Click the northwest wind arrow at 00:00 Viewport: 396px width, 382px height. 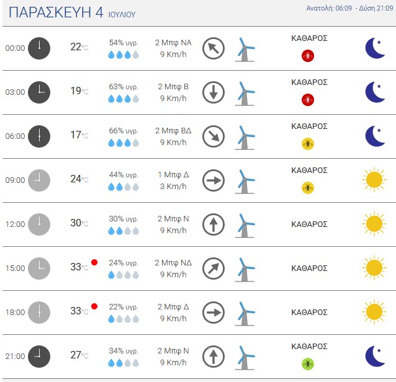tap(214, 48)
